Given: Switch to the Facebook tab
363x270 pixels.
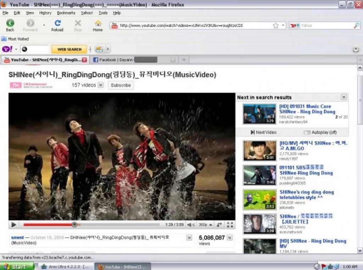Looking at the screenshot, I should [134, 60].
